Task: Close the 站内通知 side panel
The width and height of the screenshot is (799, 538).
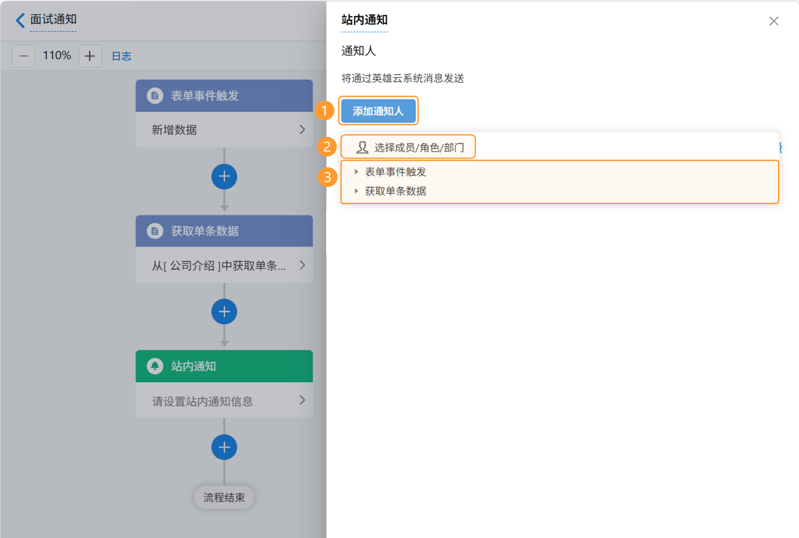Action: coord(773,21)
